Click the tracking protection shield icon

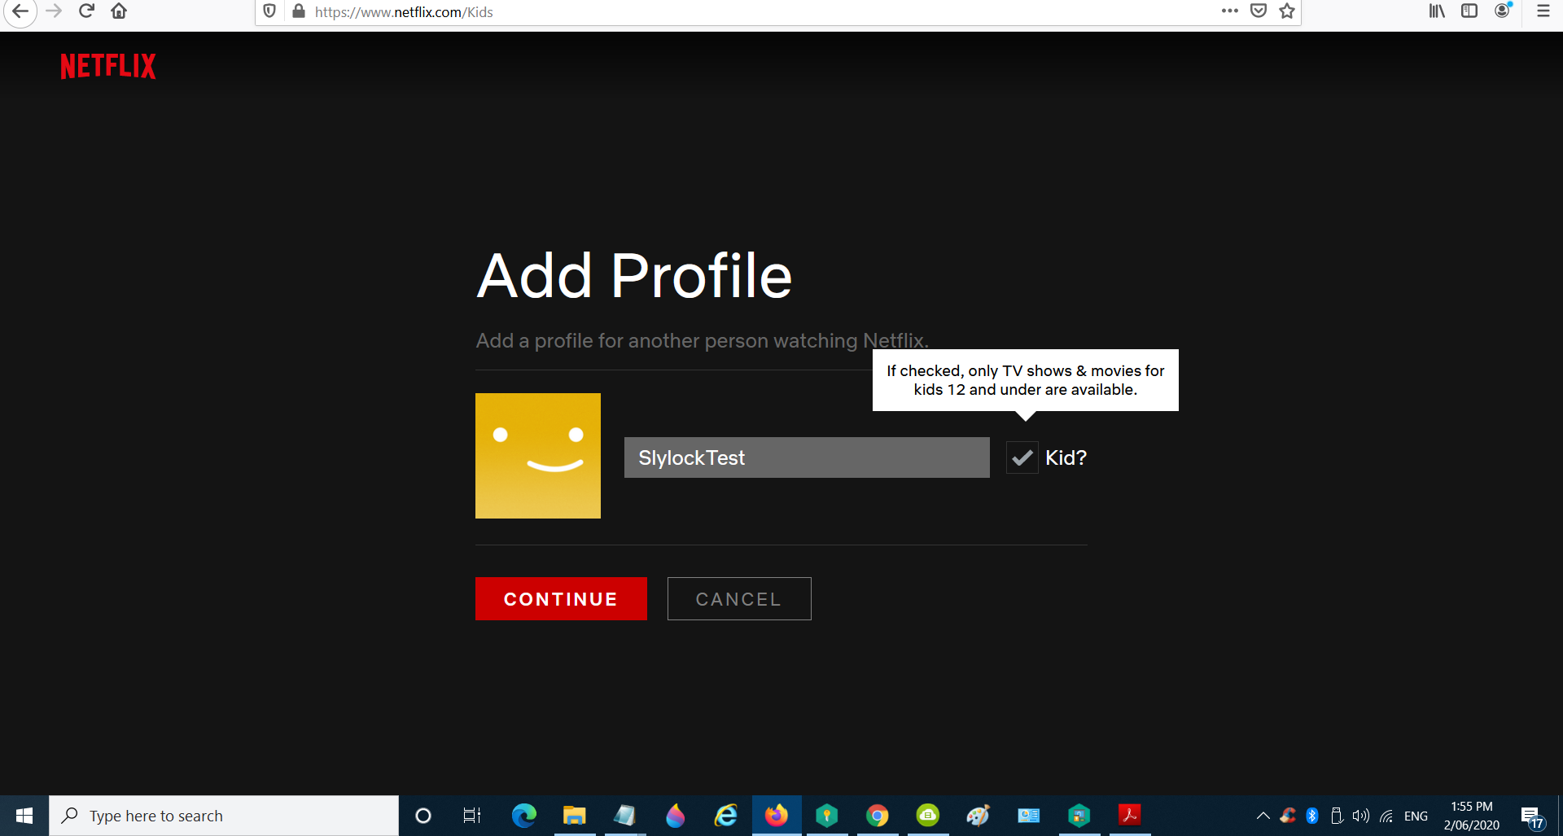click(269, 11)
